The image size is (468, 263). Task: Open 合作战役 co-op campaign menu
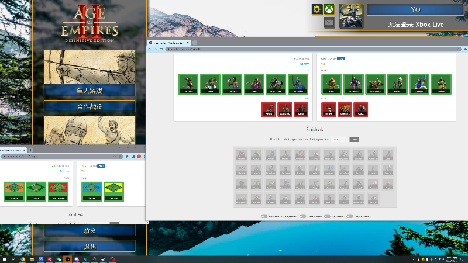90,106
